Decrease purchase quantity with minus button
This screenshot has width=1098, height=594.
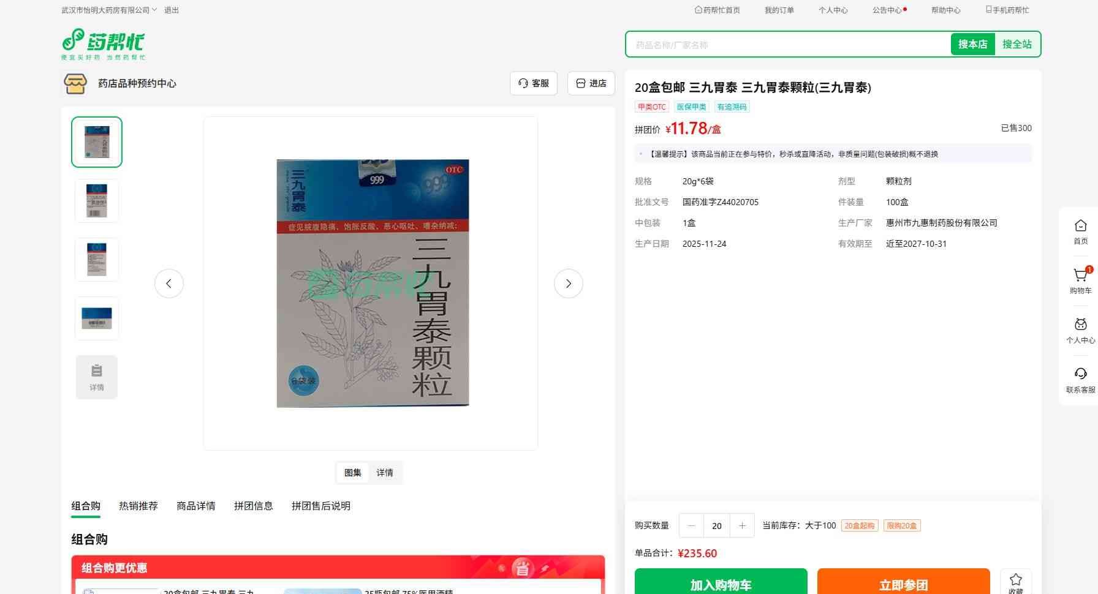tap(692, 525)
